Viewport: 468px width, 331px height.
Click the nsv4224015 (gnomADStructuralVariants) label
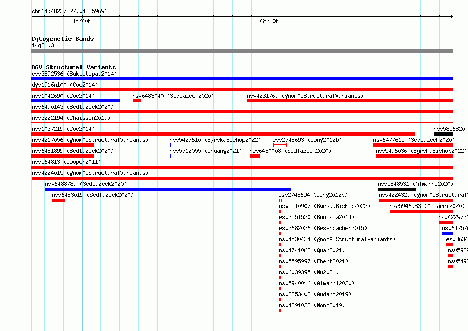90,173
